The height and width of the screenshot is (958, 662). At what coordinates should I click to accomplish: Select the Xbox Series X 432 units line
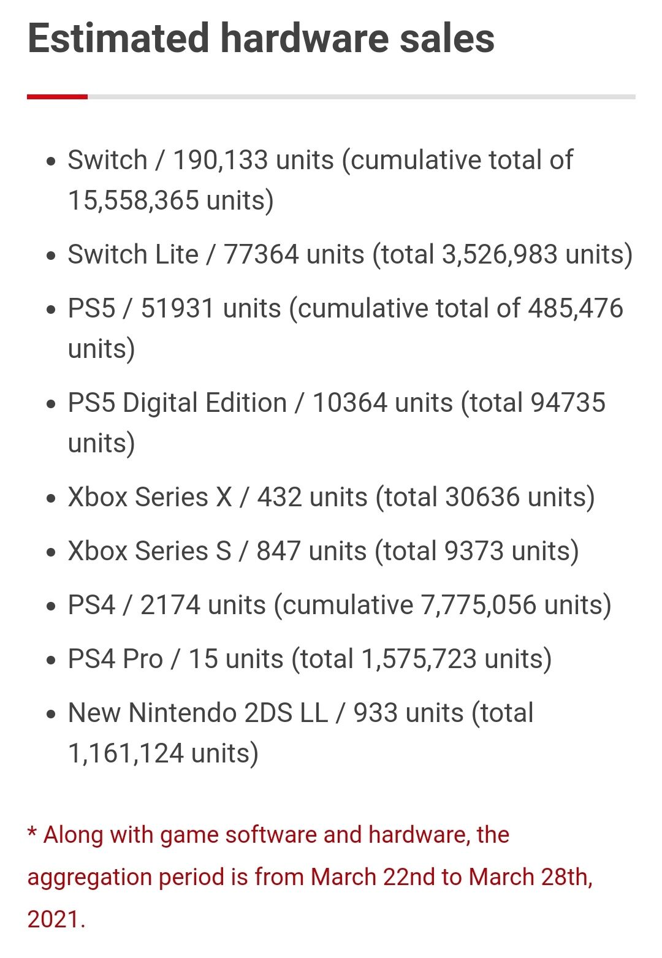pos(331,497)
